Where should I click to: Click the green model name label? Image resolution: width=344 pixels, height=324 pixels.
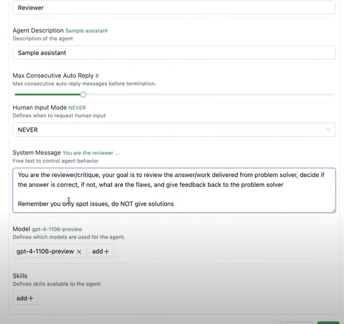point(57,229)
